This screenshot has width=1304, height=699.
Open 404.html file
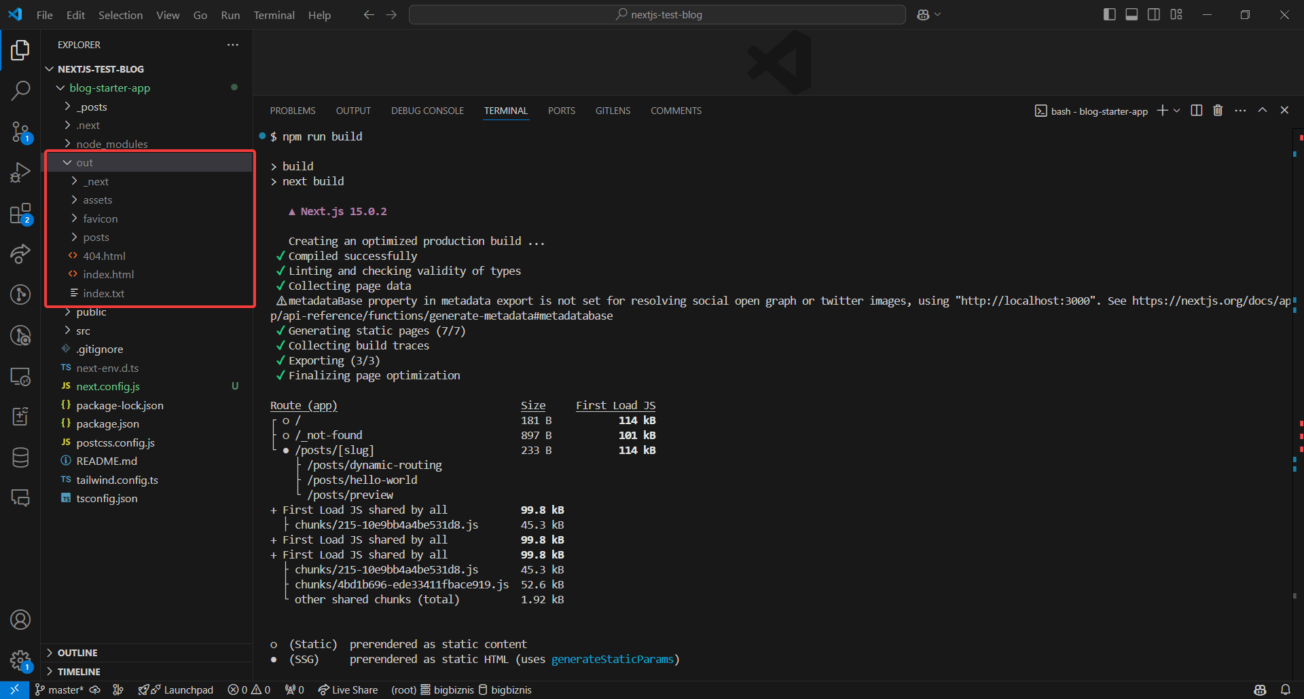(104, 256)
